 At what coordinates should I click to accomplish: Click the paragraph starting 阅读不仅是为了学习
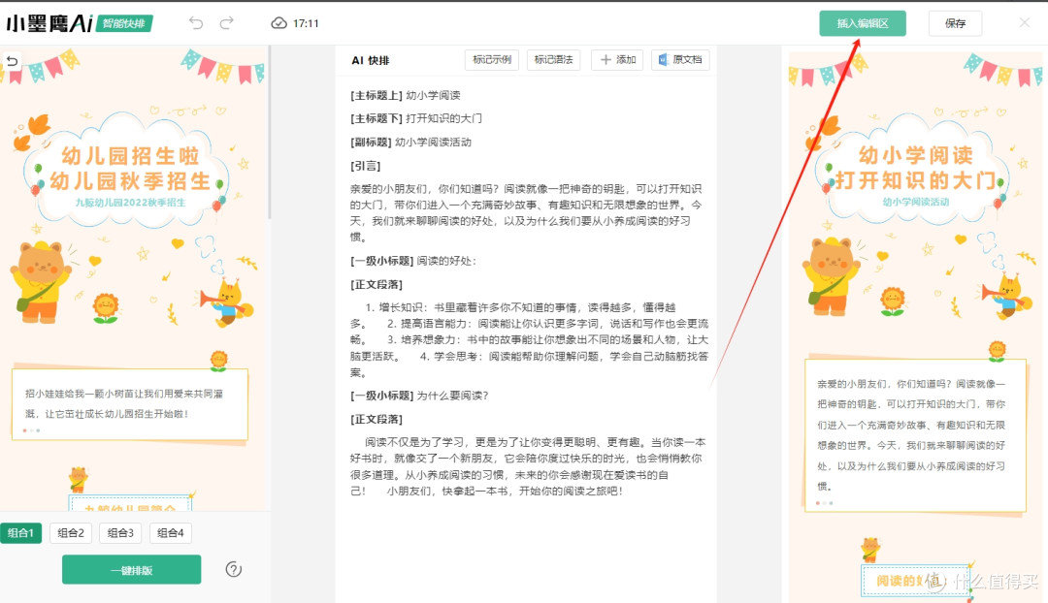point(528,466)
